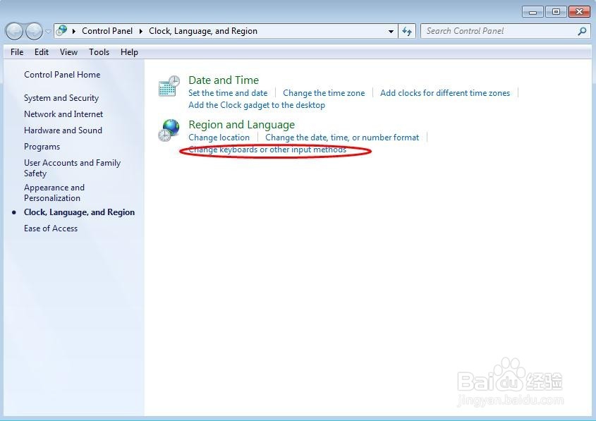Click the Date and Time calendar clock icon
Image resolution: width=596 pixels, height=421 pixels.
[x=169, y=86]
